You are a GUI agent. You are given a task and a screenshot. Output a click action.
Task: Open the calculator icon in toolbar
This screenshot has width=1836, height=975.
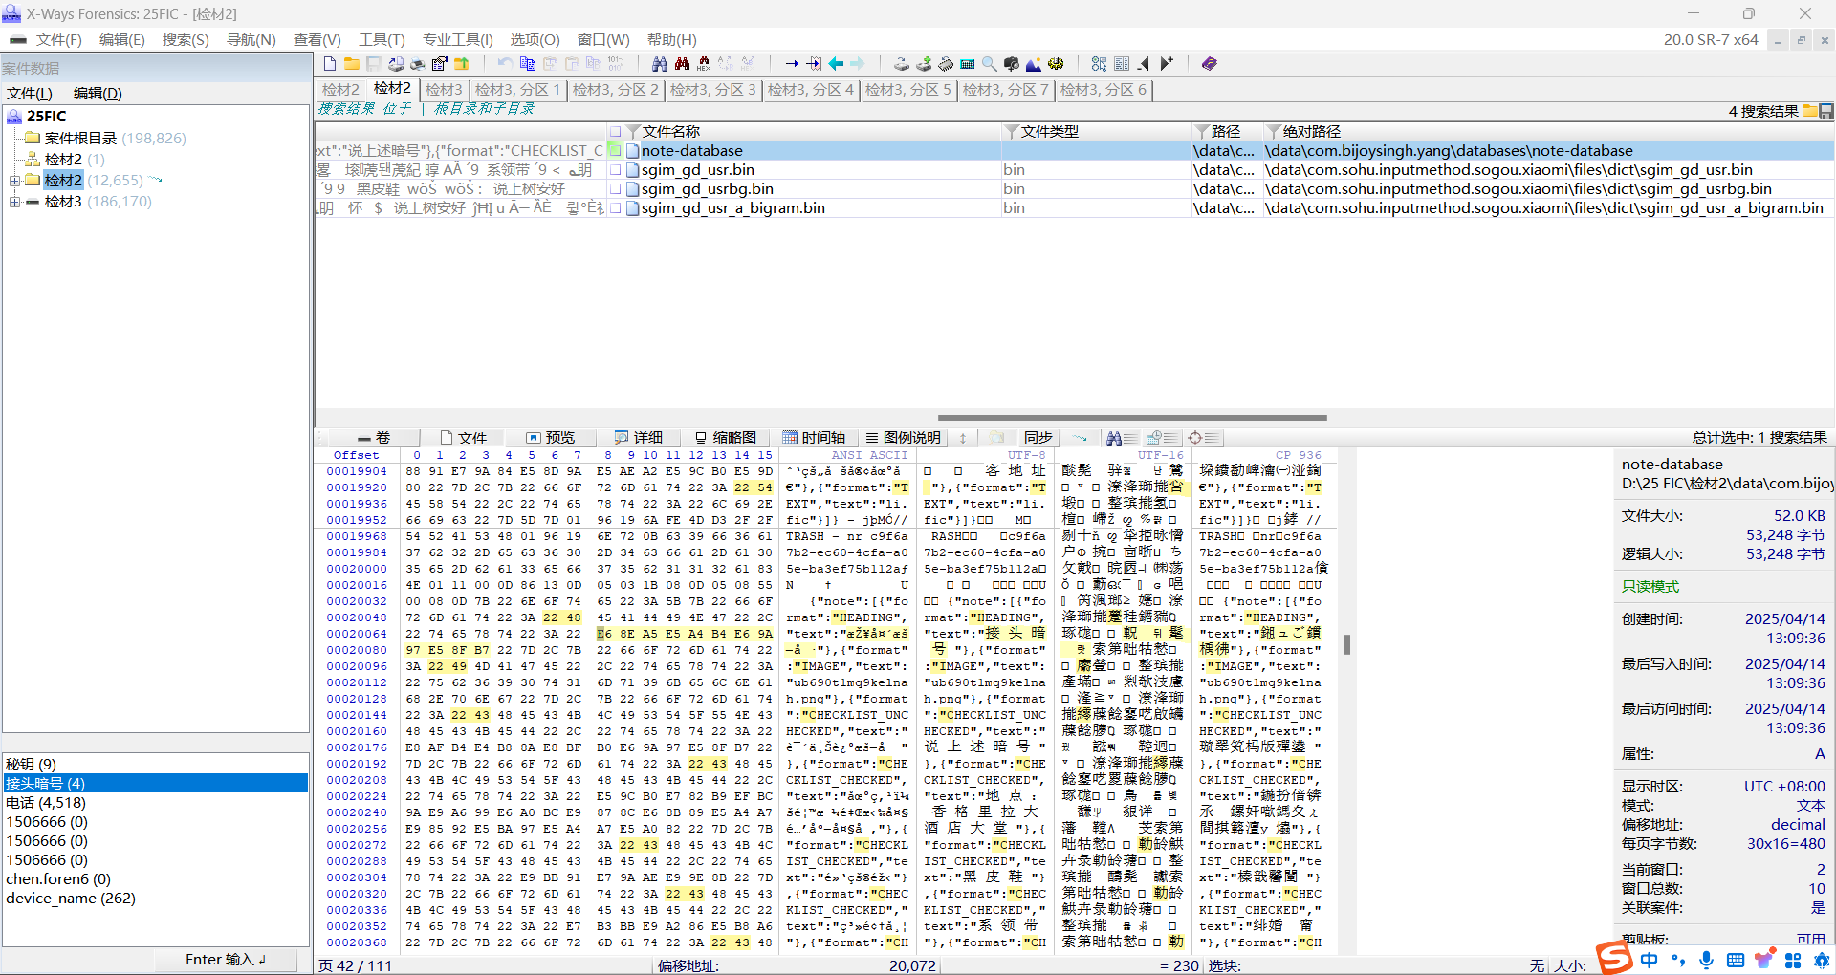[x=968, y=64]
